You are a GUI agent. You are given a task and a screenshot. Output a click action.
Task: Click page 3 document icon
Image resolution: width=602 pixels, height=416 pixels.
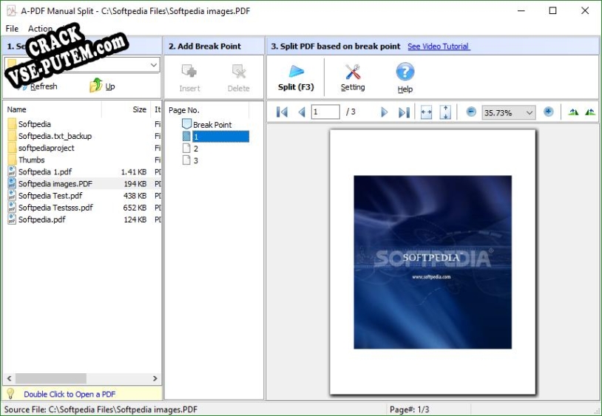point(186,160)
